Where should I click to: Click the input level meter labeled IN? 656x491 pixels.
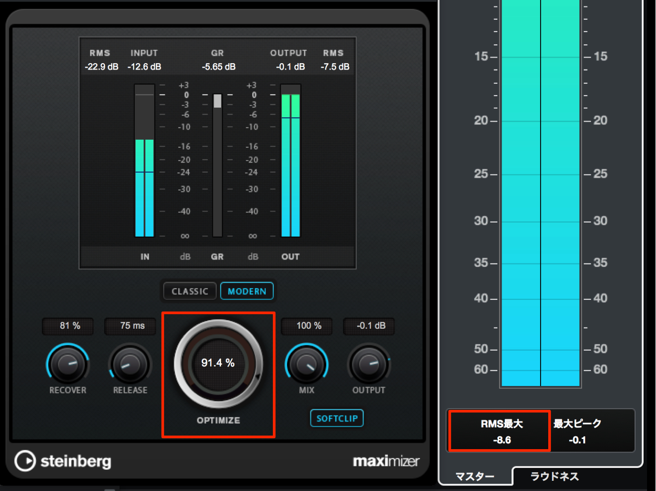[x=145, y=161]
